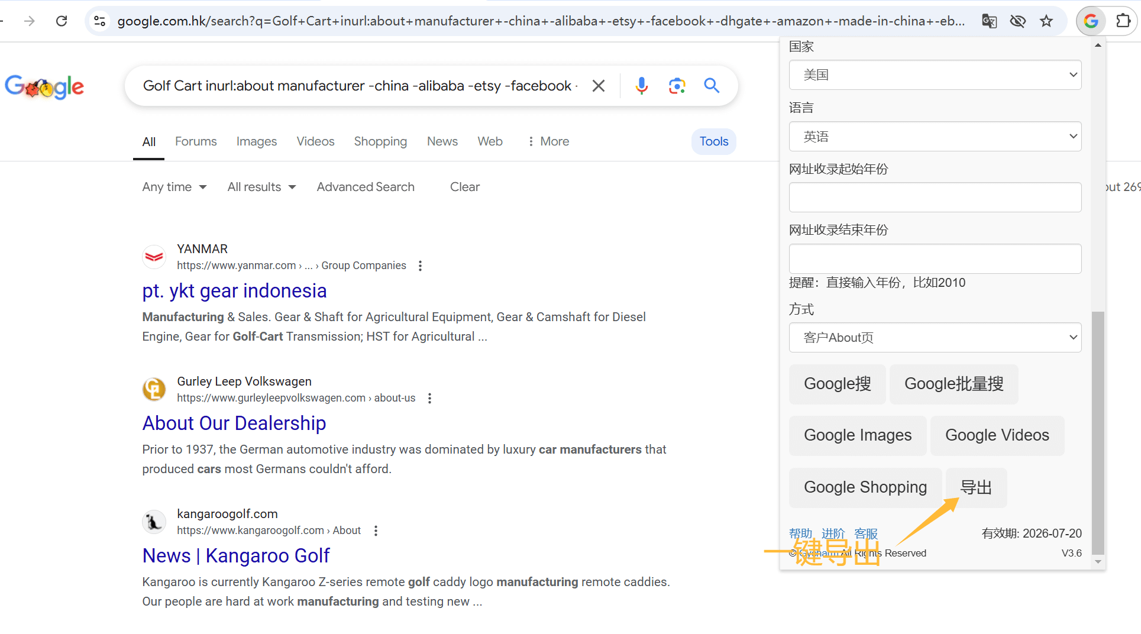Screen dimensions: 1141x634
Task: Click the Clear filters link
Action: point(464,187)
